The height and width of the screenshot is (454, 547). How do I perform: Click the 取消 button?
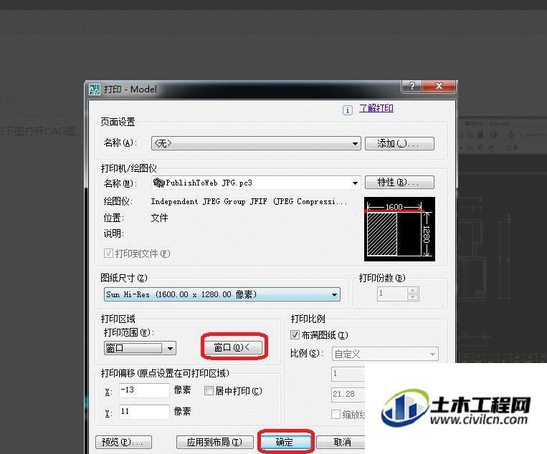tap(341, 442)
